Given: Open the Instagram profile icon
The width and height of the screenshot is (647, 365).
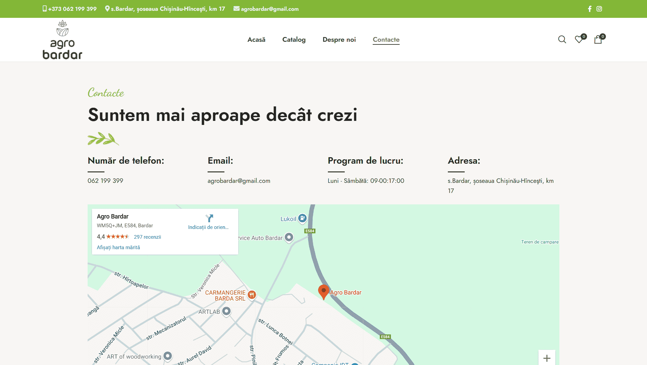Looking at the screenshot, I should coord(599,9).
